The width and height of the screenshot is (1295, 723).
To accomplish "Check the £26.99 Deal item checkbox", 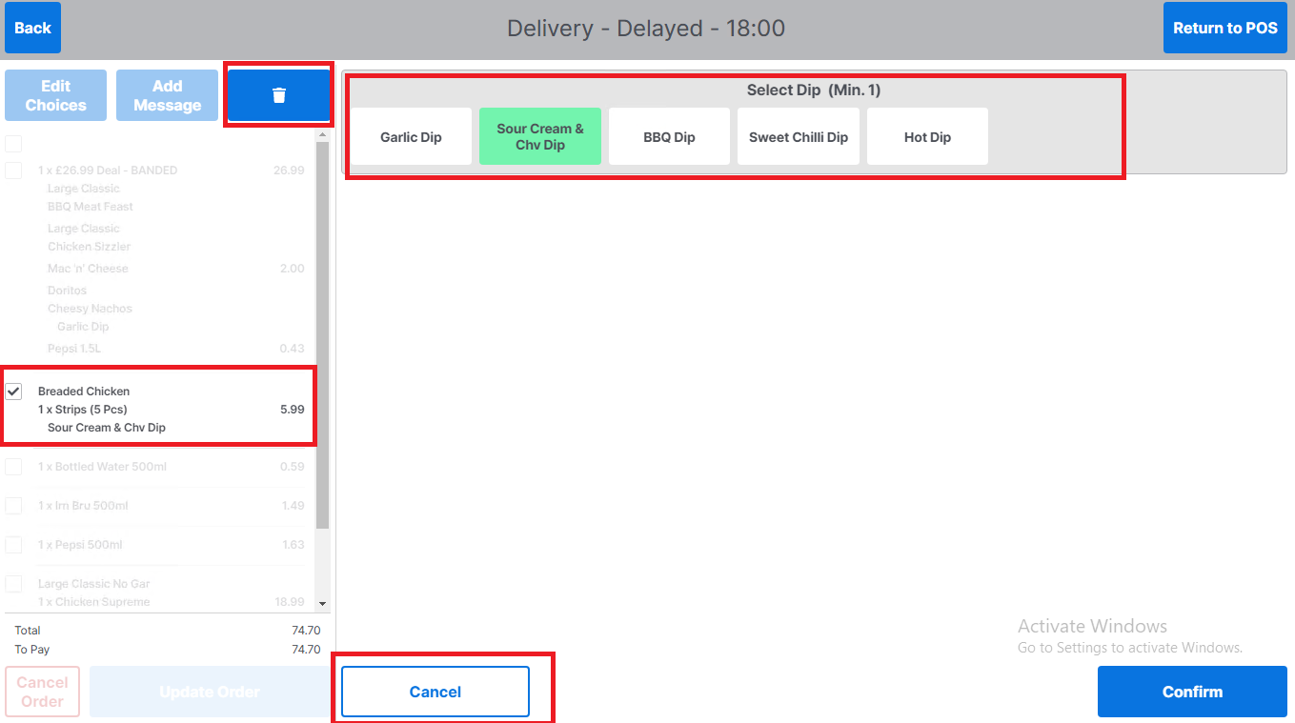I will [x=14, y=171].
